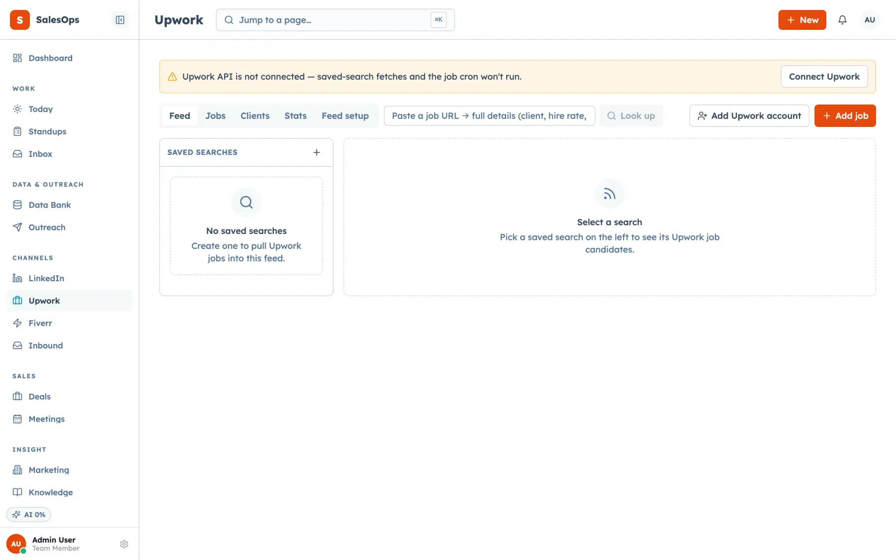The width and height of the screenshot is (896, 560).
Task: Switch to the Jobs tab
Action: pos(216,116)
